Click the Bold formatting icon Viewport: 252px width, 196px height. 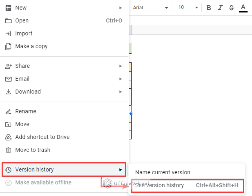(209, 8)
